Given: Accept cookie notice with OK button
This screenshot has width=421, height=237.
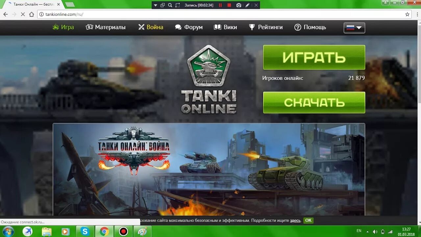Looking at the screenshot, I should [x=308, y=221].
